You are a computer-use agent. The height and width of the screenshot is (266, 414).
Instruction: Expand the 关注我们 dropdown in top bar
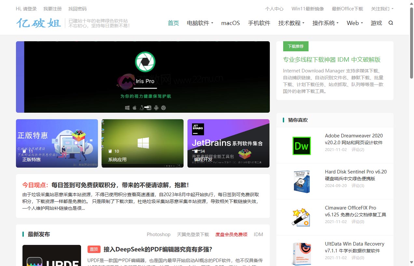[x=382, y=9]
